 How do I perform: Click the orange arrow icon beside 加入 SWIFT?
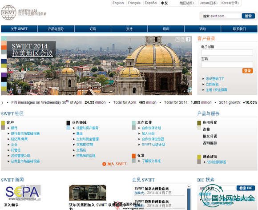(104, 164)
